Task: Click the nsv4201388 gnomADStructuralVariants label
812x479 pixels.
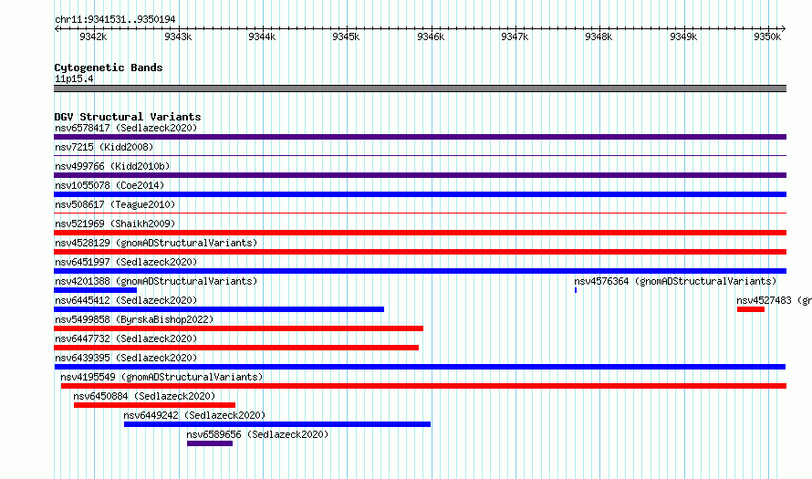Action: point(156,281)
